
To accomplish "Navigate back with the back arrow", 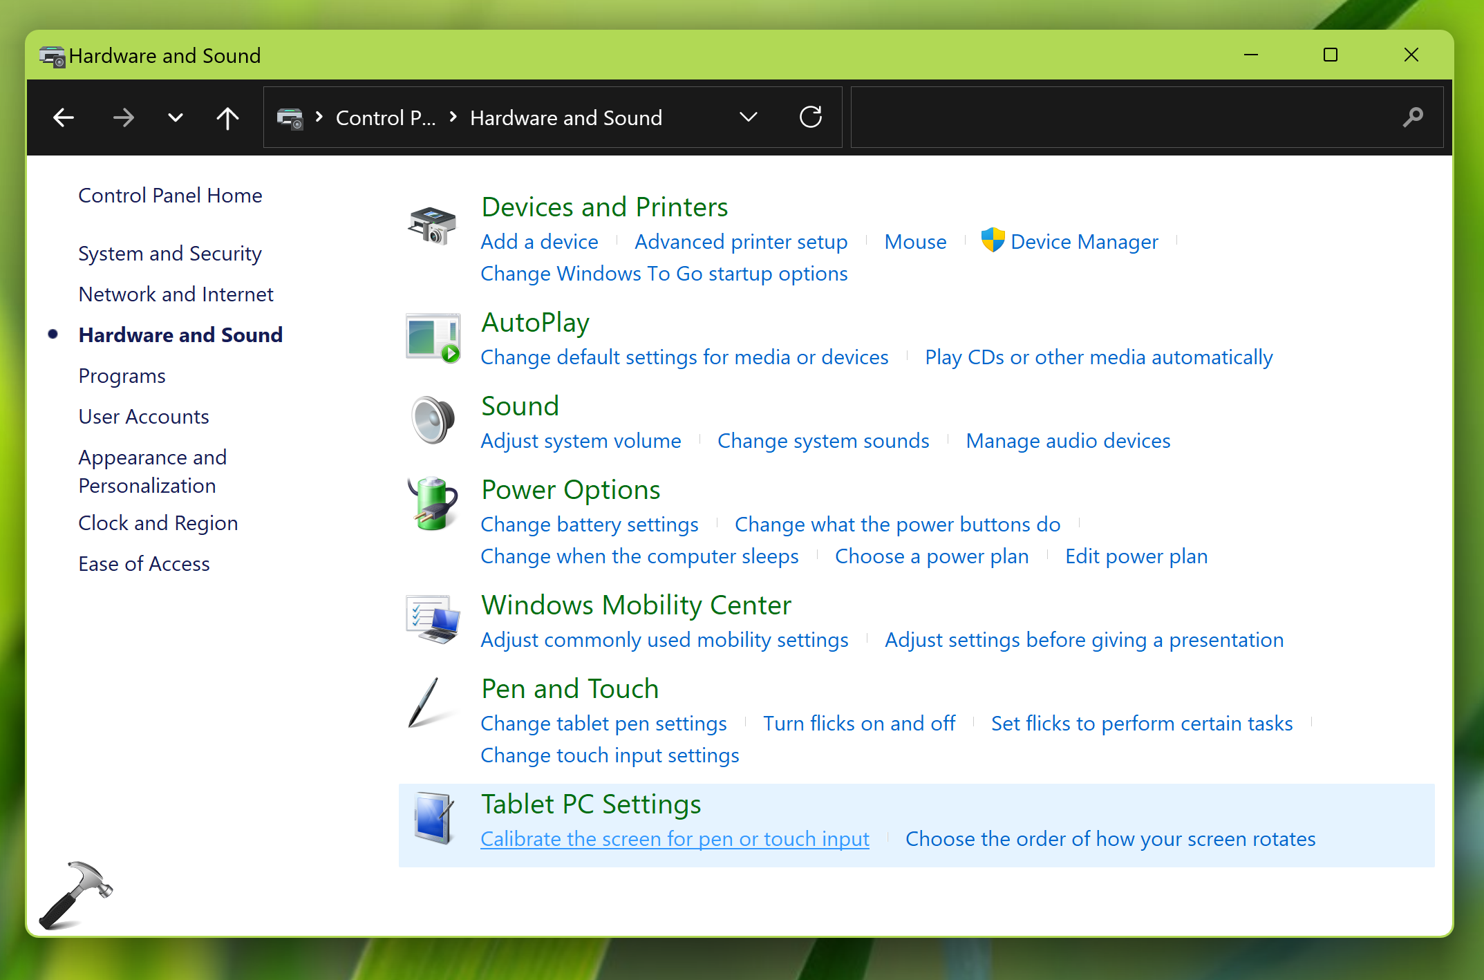I will (x=64, y=118).
